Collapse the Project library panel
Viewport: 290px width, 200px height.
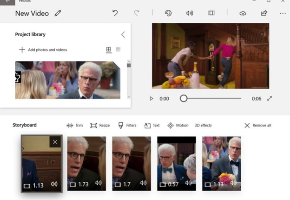click(123, 34)
